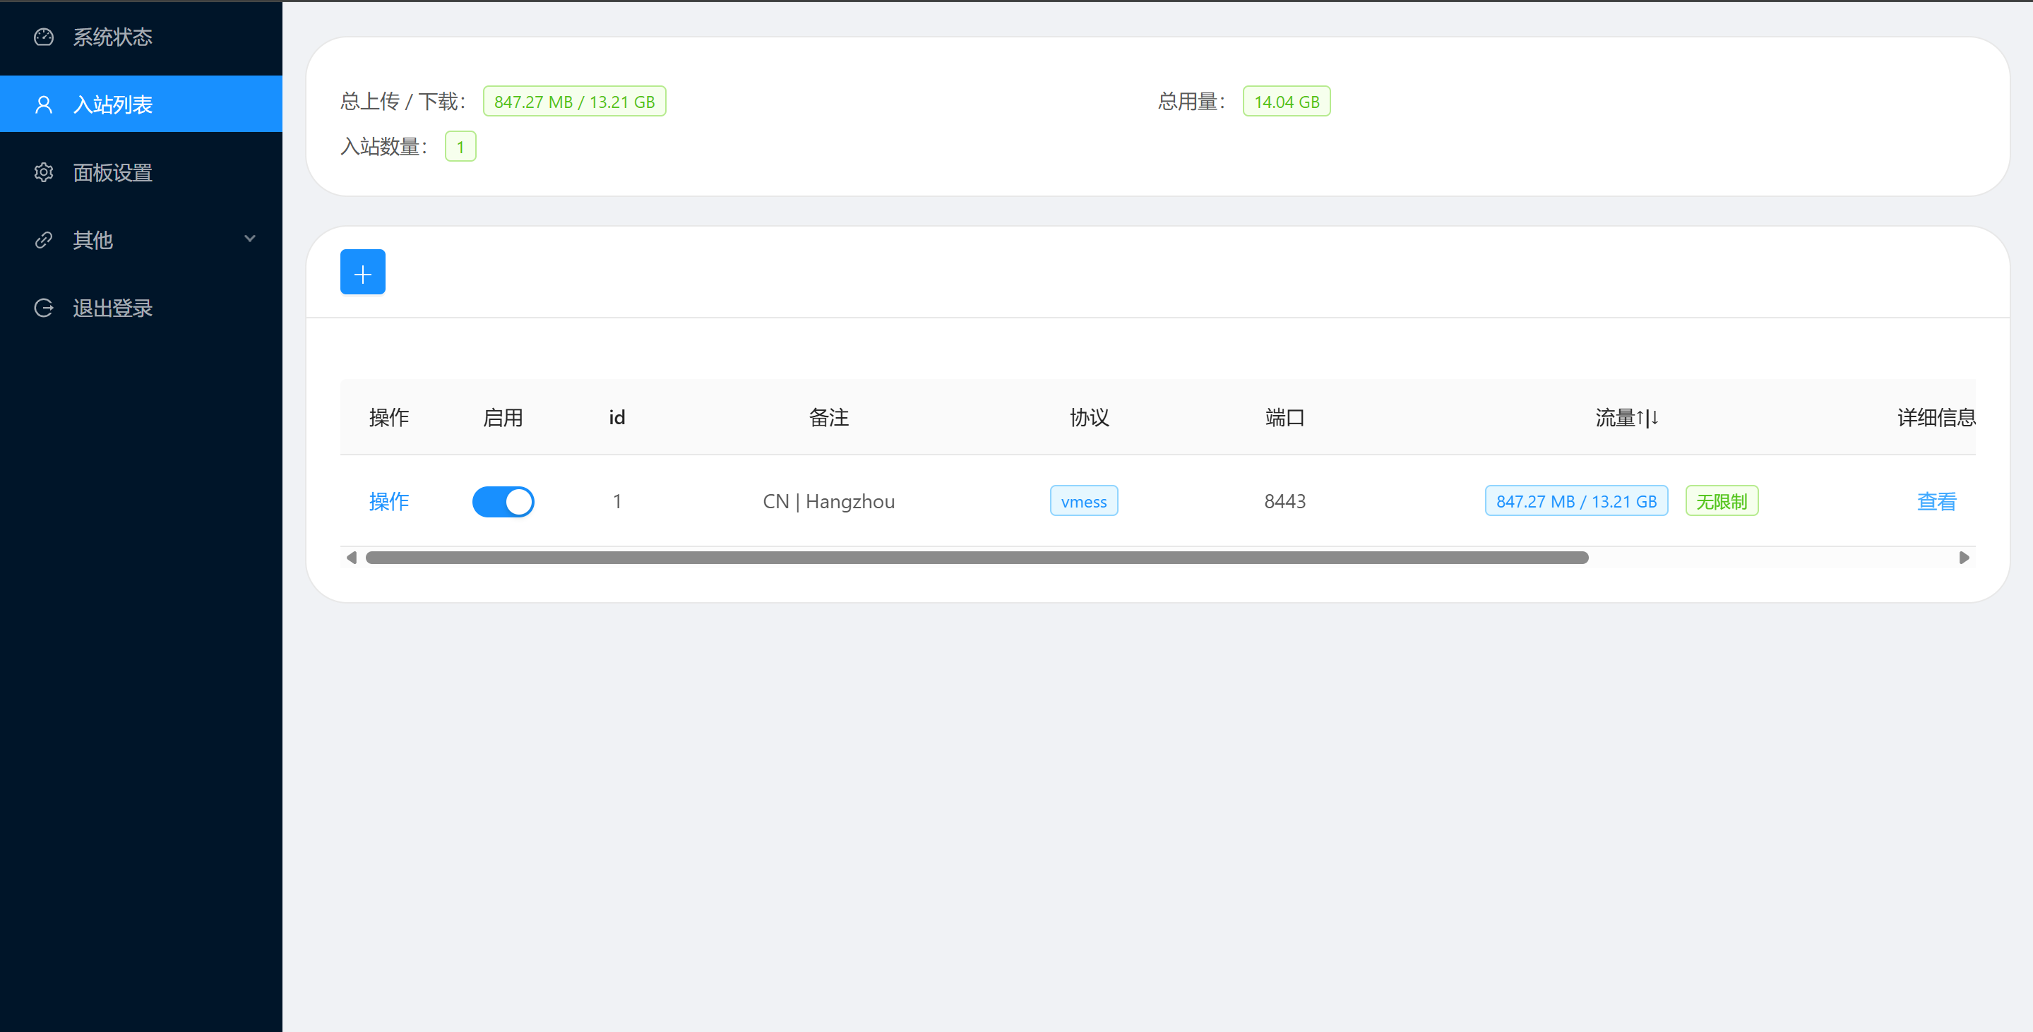Click the user icon beside 入站列表
Viewport: 2033px width, 1032px height.
coord(43,104)
